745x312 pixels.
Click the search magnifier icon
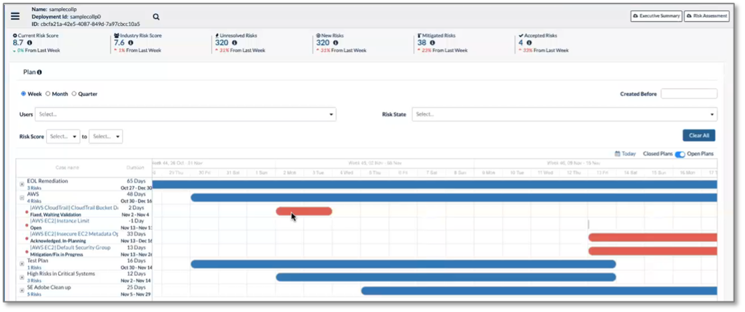[x=156, y=17]
